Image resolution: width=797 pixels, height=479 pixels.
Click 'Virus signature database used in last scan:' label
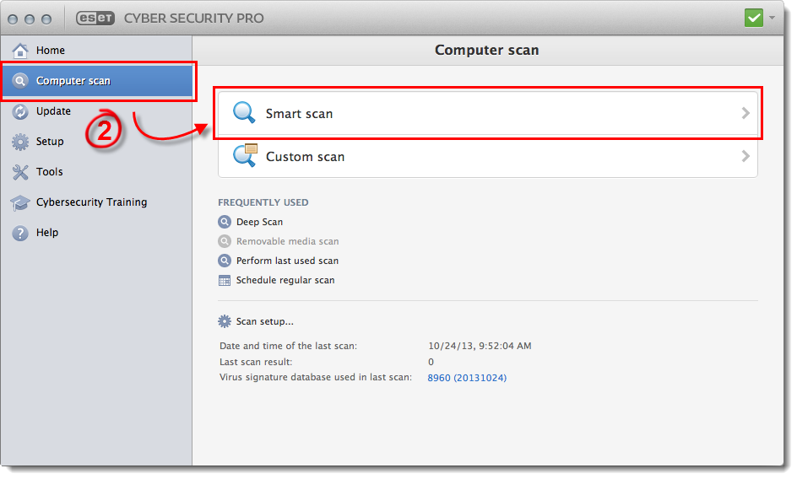(x=316, y=378)
